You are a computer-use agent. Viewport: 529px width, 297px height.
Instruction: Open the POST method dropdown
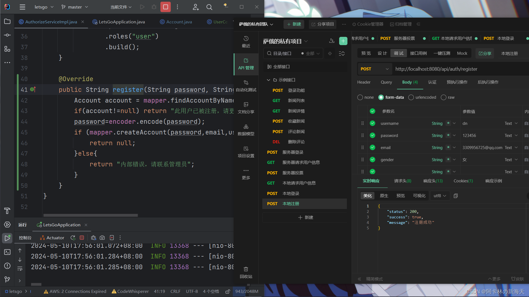click(x=374, y=69)
